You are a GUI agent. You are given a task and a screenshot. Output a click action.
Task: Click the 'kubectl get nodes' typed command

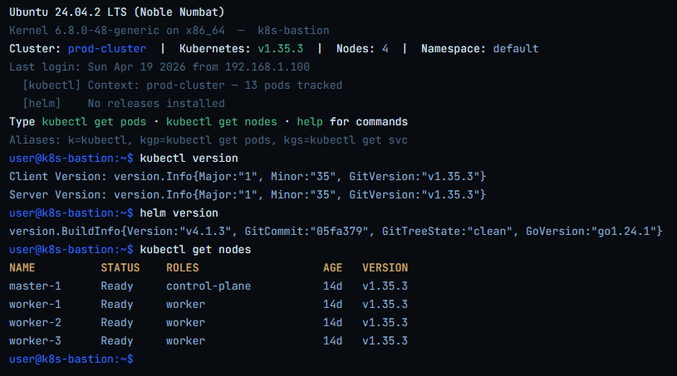click(x=195, y=250)
